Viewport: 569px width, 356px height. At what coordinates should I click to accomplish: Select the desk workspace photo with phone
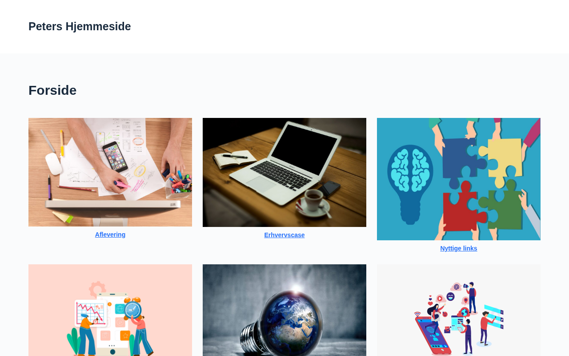coord(110,172)
